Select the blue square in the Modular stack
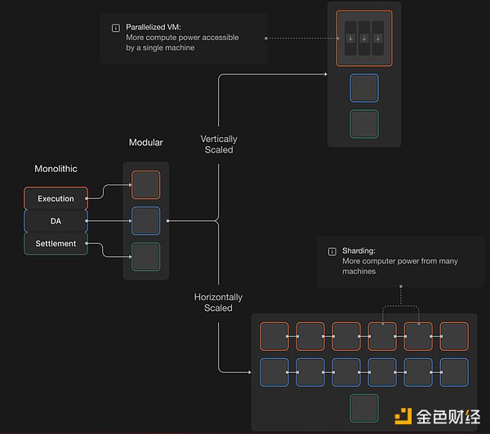The height and width of the screenshot is (434, 490). [145, 220]
